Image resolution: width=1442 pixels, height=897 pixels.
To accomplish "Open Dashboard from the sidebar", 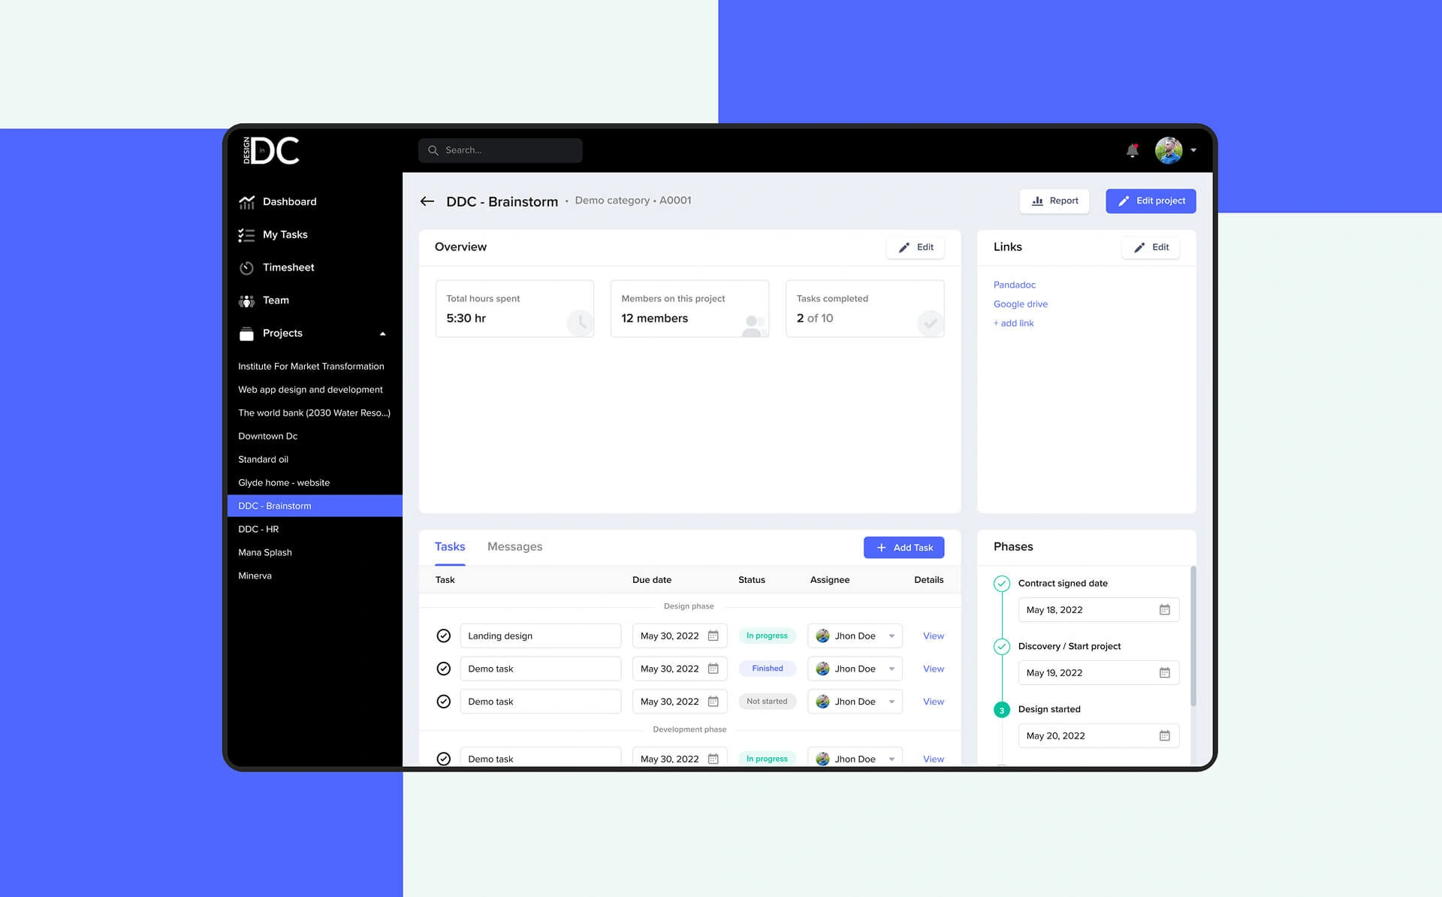I will pyautogui.click(x=289, y=201).
